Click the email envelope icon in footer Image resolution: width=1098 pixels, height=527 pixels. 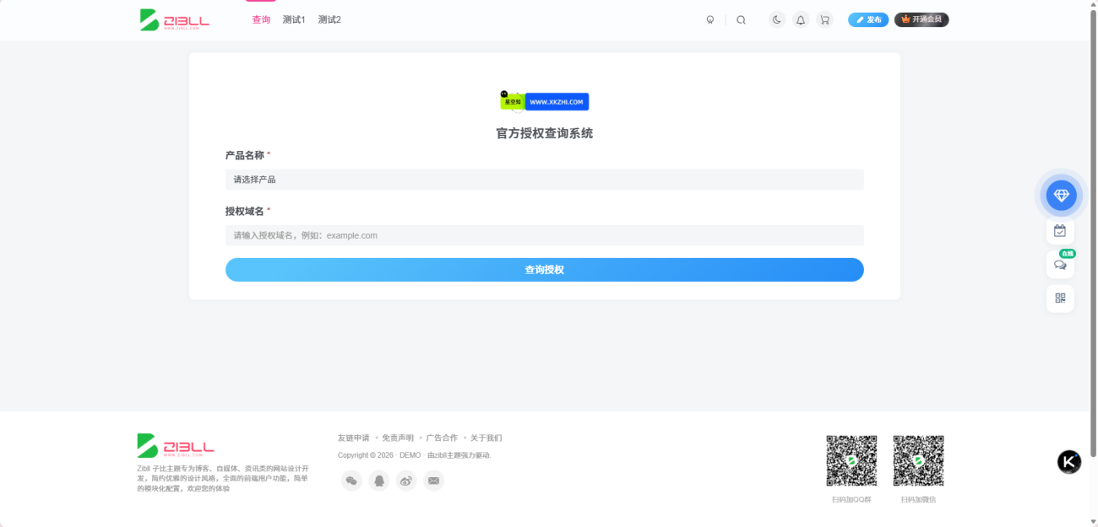coord(433,481)
